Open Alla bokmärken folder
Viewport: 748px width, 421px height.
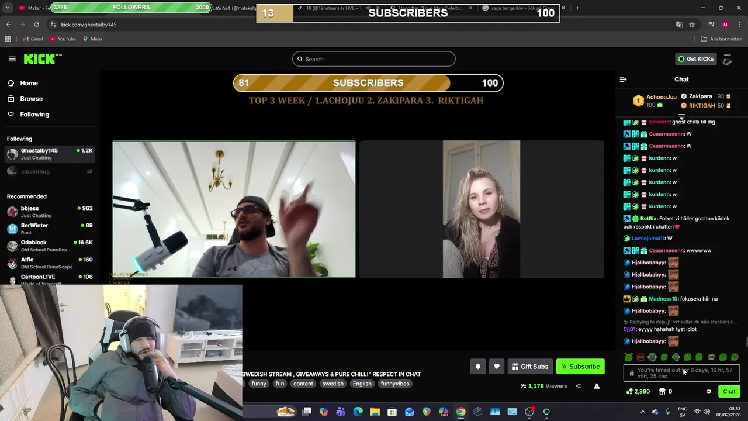point(722,39)
